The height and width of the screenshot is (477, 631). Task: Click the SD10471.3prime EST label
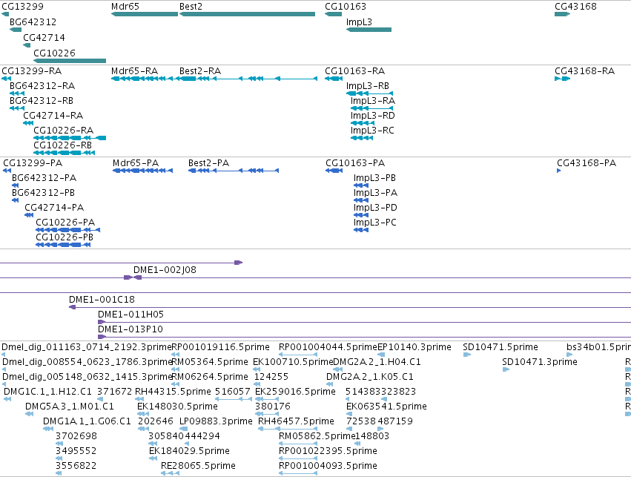coord(540,362)
